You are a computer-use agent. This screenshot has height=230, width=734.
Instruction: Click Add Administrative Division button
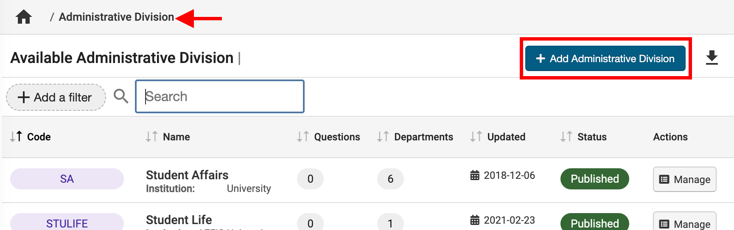coord(605,58)
